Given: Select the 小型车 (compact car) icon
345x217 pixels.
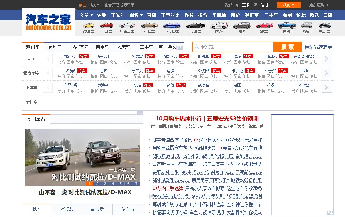Looking at the screenshot, I should [106, 26].
